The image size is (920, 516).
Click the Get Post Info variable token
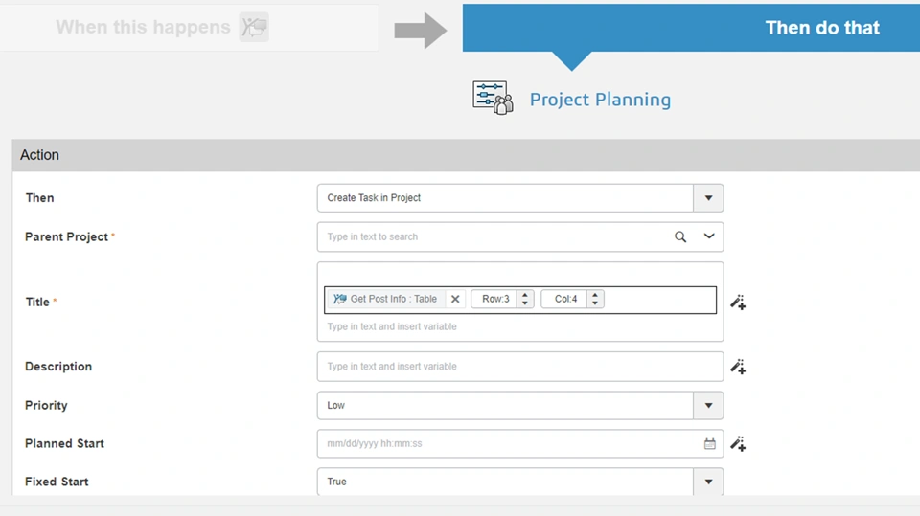point(385,299)
